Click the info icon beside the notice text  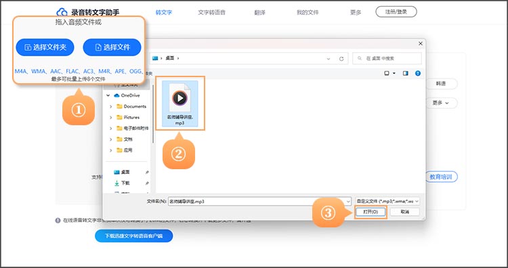(58, 221)
